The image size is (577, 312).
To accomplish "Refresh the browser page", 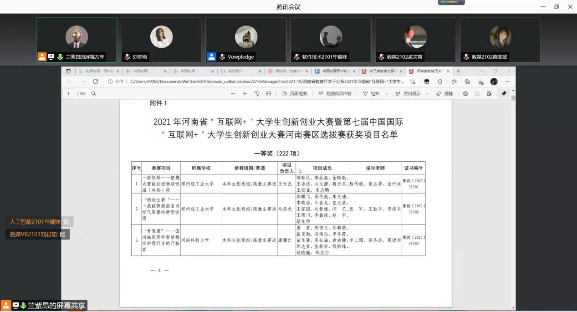I will pos(95,82).
